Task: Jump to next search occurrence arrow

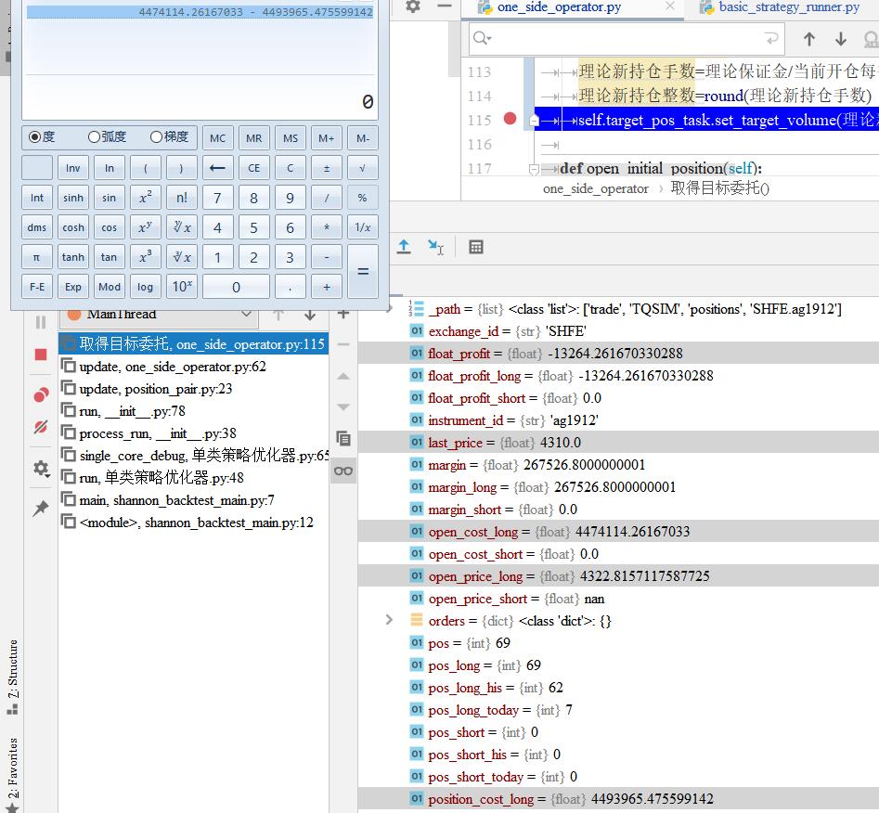Action: tap(840, 39)
